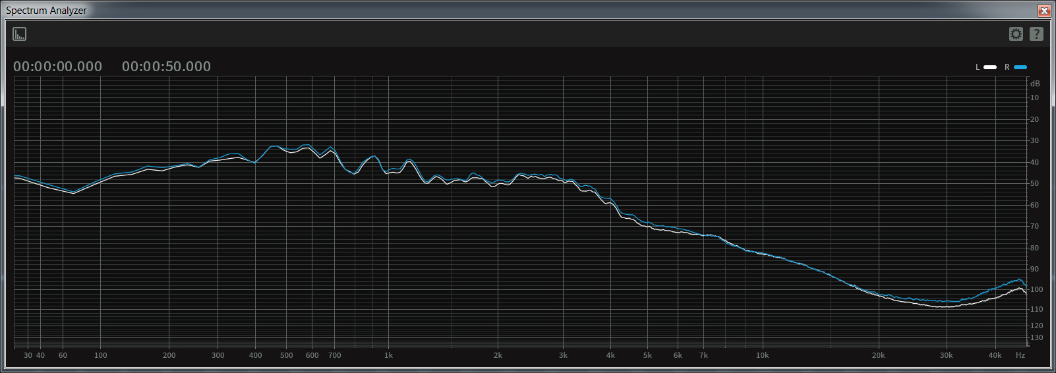
Task: Click the start time 00:00:00.000
Action: pyautogui.click(x=58, y=67)
